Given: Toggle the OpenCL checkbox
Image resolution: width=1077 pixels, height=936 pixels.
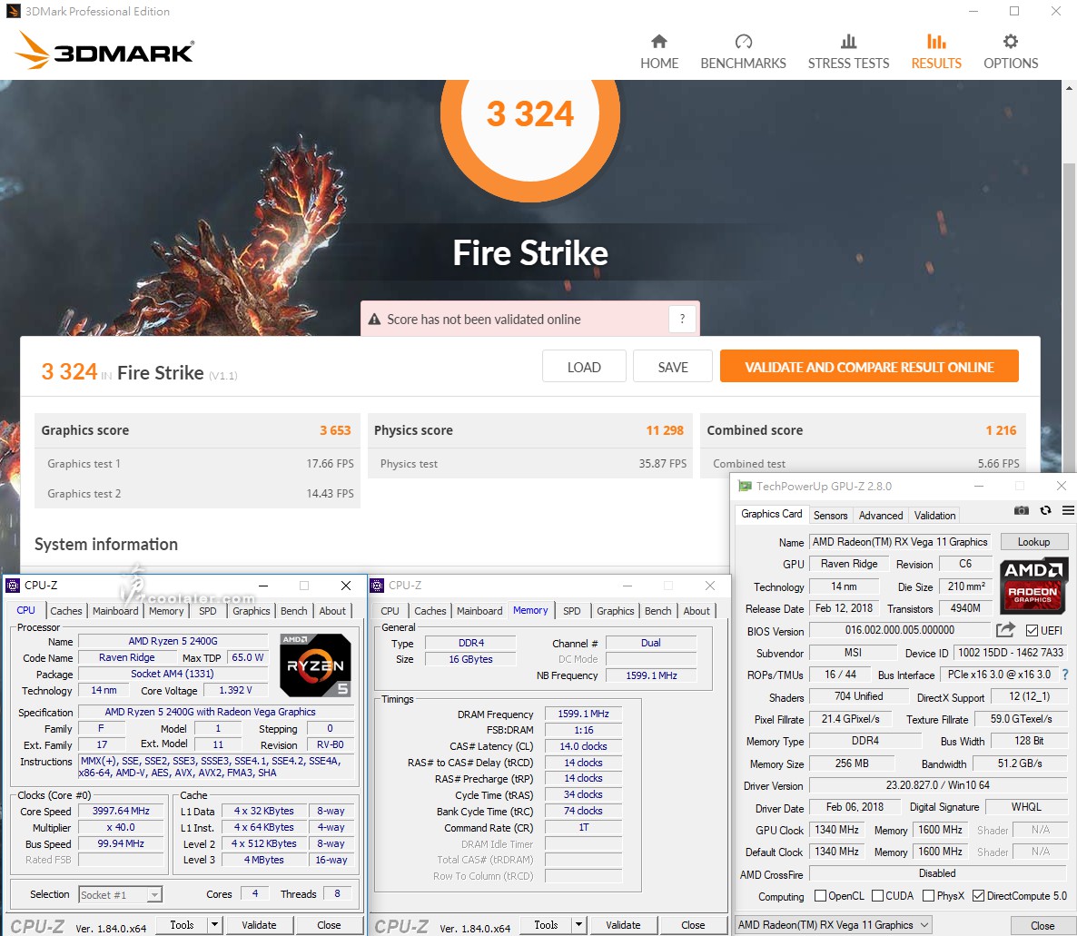Looking at the screenshot, I should click(820, 895).
